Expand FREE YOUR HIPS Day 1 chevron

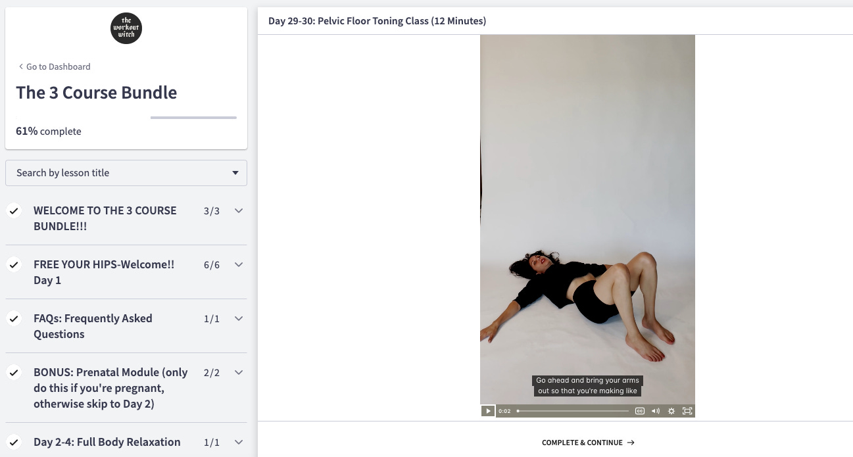tap(239, 264)
